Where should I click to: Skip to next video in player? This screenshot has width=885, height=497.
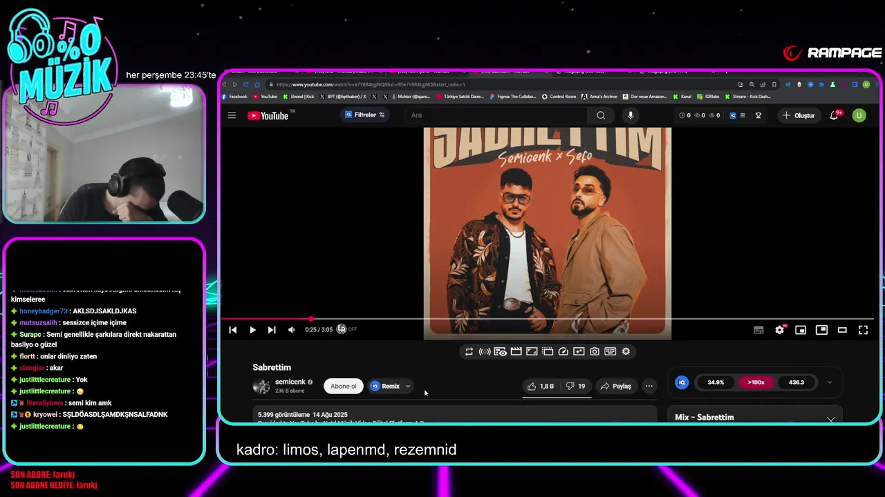coord(272,330)
